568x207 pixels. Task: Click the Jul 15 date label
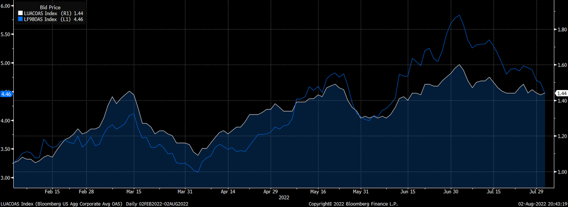point(494,192)
